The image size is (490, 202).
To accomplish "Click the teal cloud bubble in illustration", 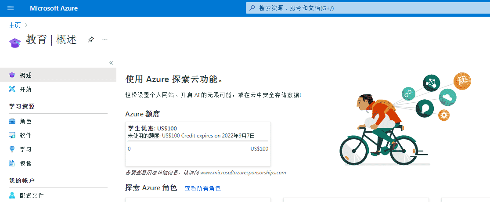I will (x=447, y=97).
